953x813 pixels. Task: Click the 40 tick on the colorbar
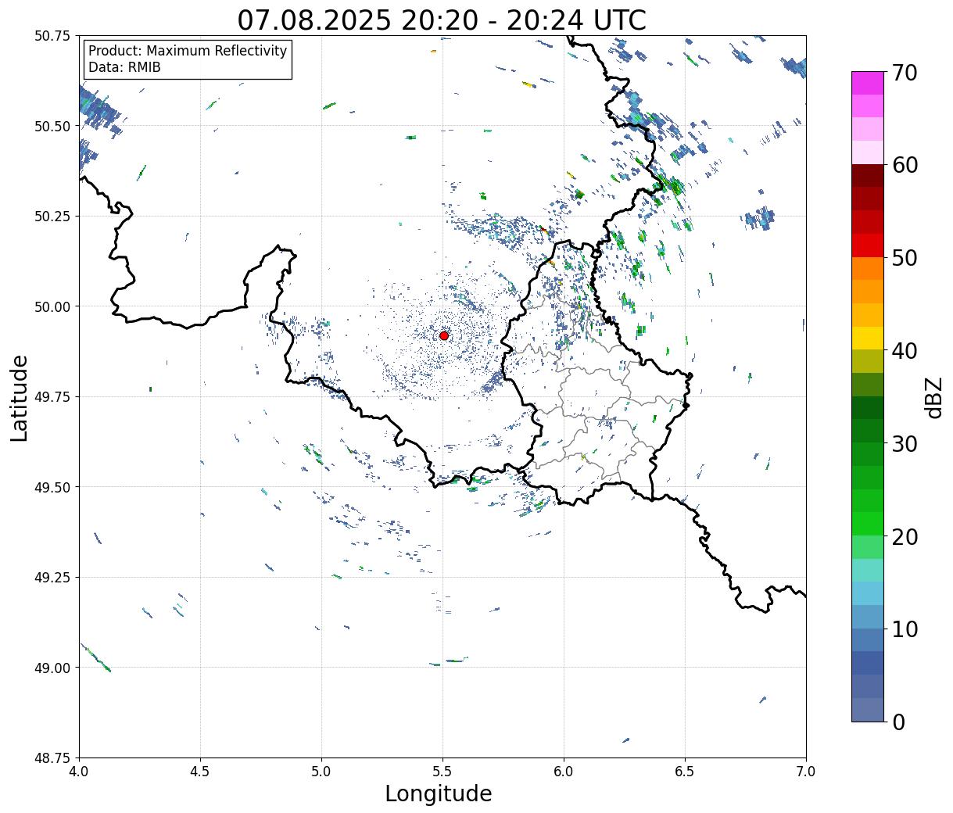[x=905, y=351]
